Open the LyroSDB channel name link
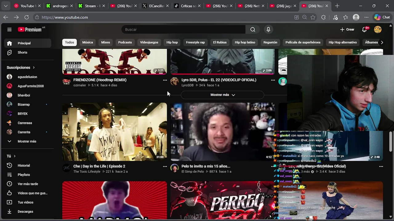The height and width of the screenshot is (221, 394). click(187, 85)
